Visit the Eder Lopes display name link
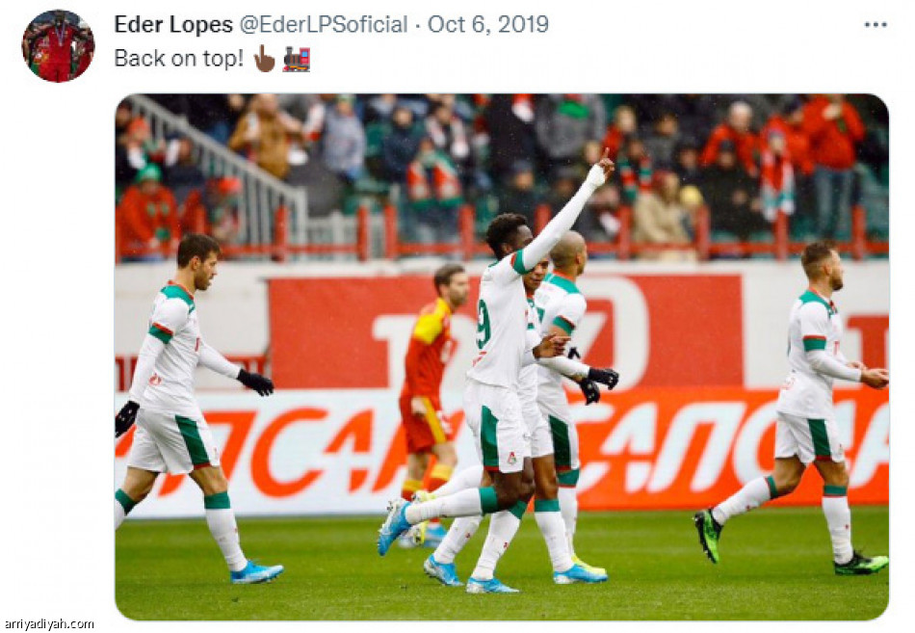 click(173, 24)
